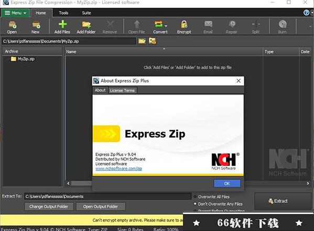
Task: Close the About Express Zip Plus dialog
Action: pos(239,81)
